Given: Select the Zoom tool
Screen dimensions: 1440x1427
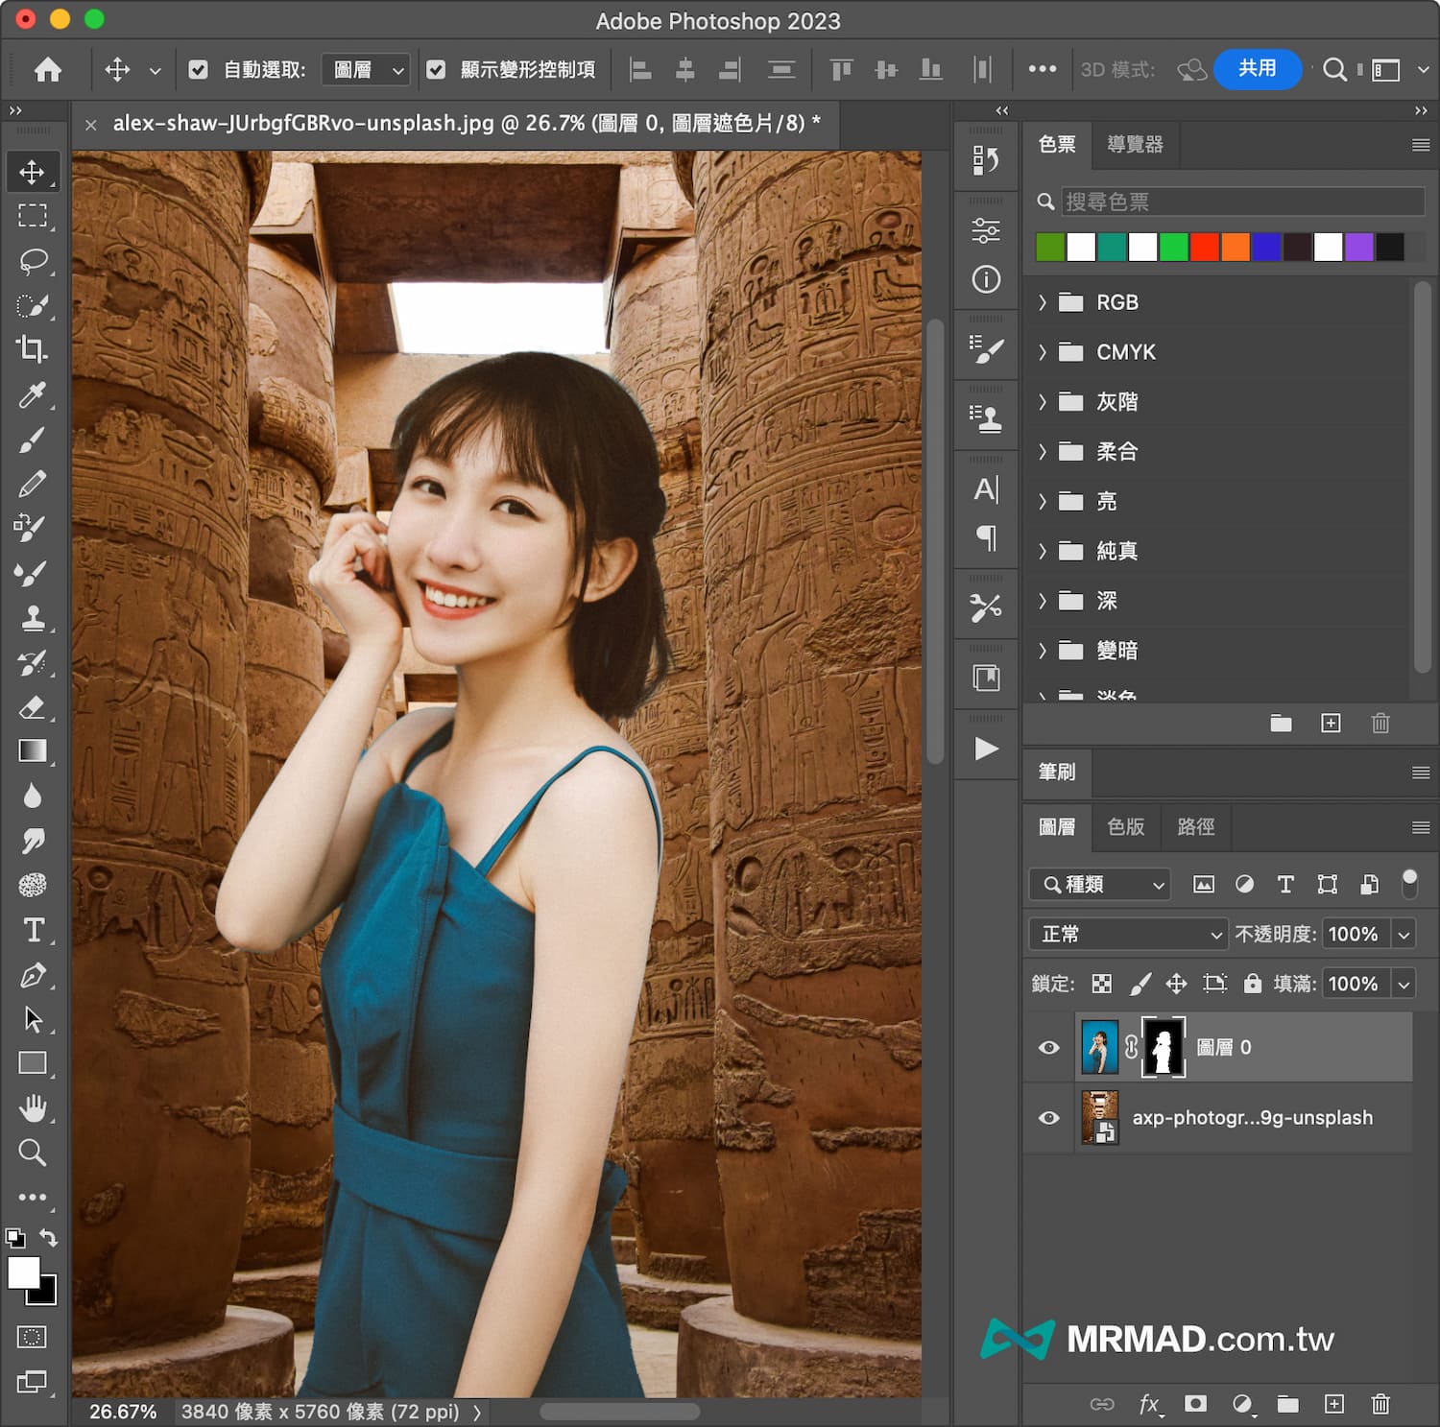Looking at the screenshot, I should [x=32, y=1153].
